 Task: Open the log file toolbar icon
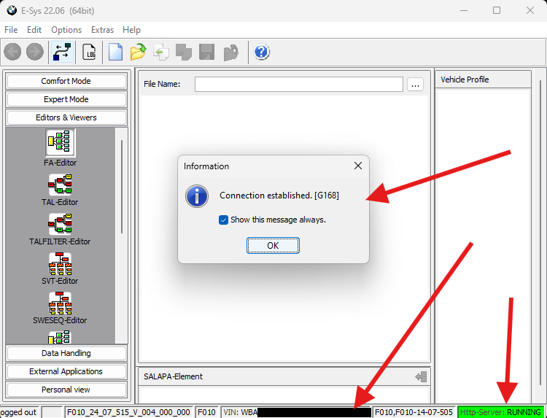point(89,53)
